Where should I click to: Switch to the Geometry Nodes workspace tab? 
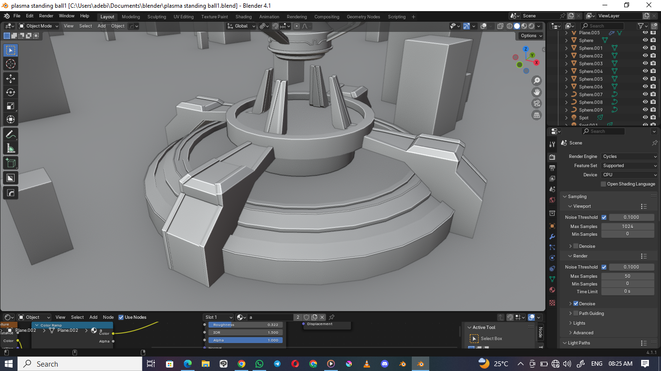pos(363,17)
